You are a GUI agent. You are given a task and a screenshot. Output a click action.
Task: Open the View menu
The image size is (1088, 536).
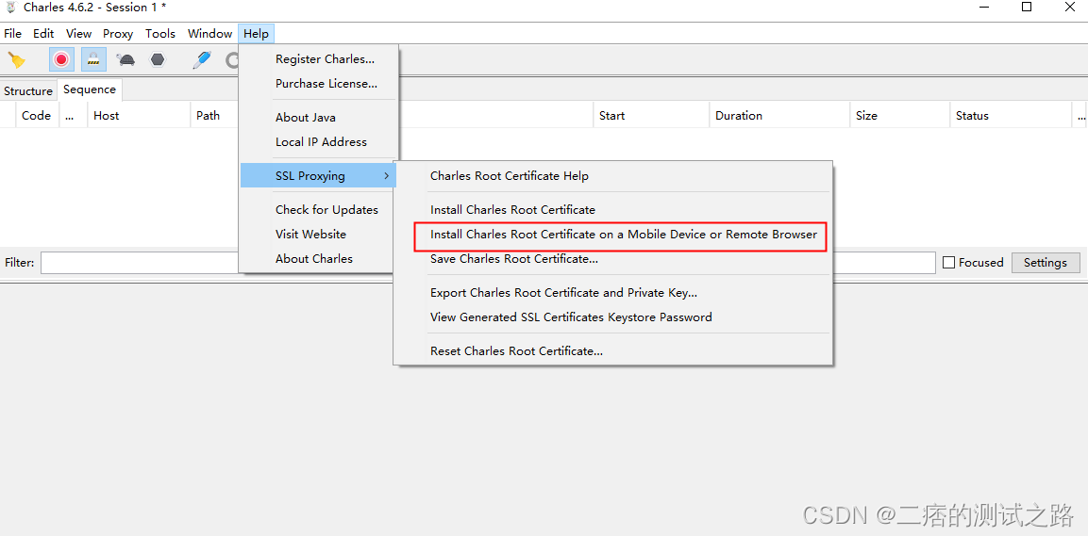tap(78, 33)
